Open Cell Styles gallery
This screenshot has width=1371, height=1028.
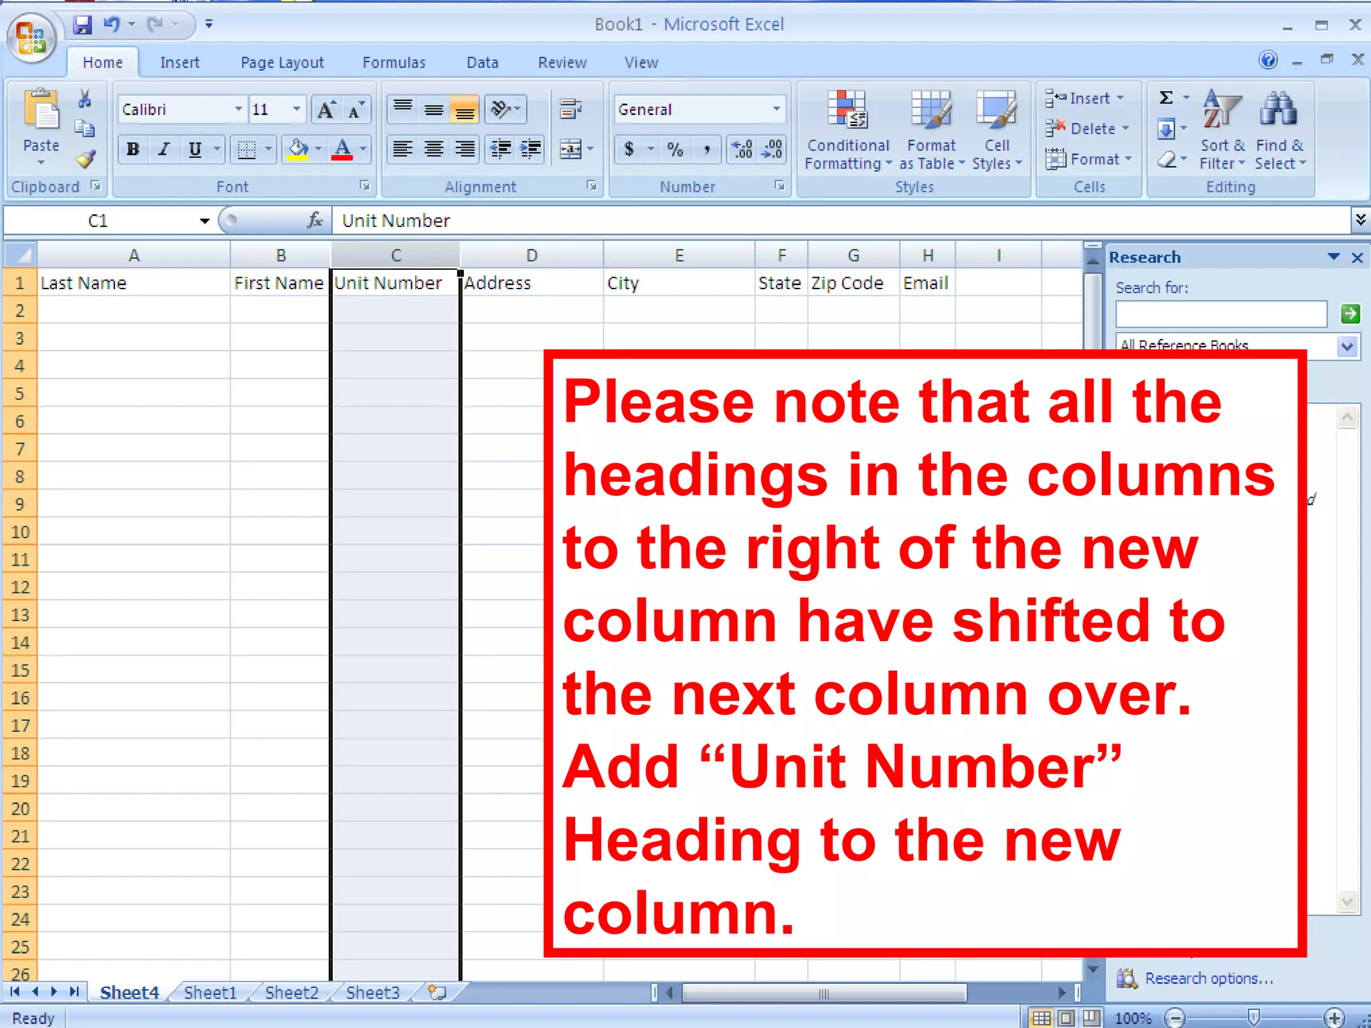(997, 130)
